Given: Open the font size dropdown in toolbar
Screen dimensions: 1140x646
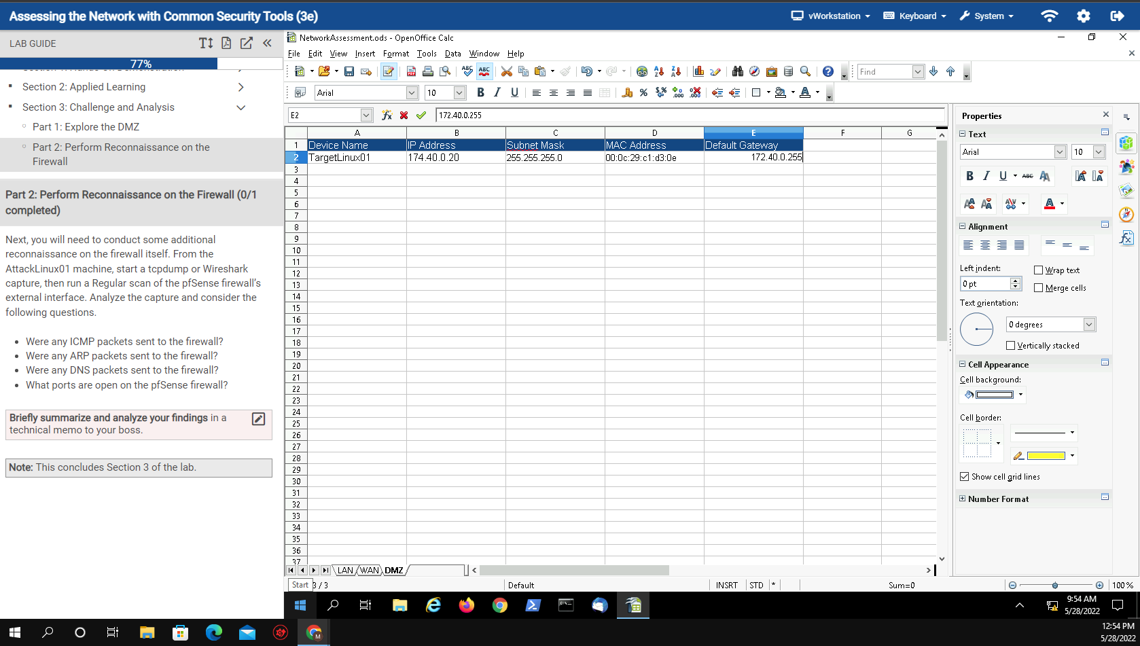Looking at the screenshot, I should [459, 92].
